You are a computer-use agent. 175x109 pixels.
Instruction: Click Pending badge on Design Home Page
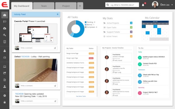(91, 53)
